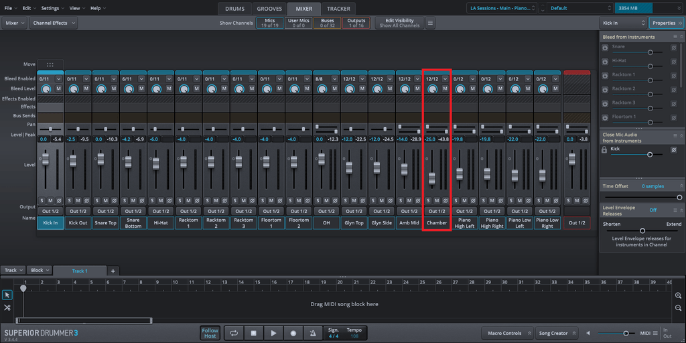Viewport: 686px width, 343px height.
Task: Expand Kick In bleed enabled dropdown
Action: point(59,79)
